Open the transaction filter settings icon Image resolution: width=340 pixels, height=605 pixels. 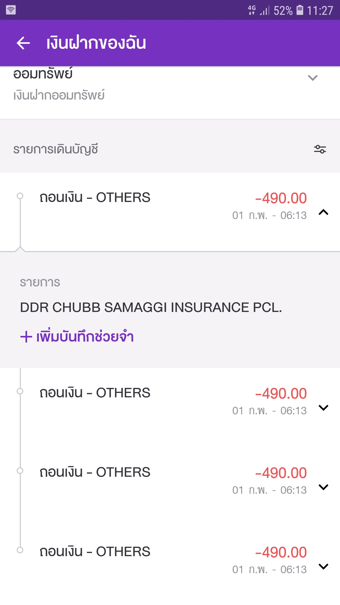[x=320, y=149]
